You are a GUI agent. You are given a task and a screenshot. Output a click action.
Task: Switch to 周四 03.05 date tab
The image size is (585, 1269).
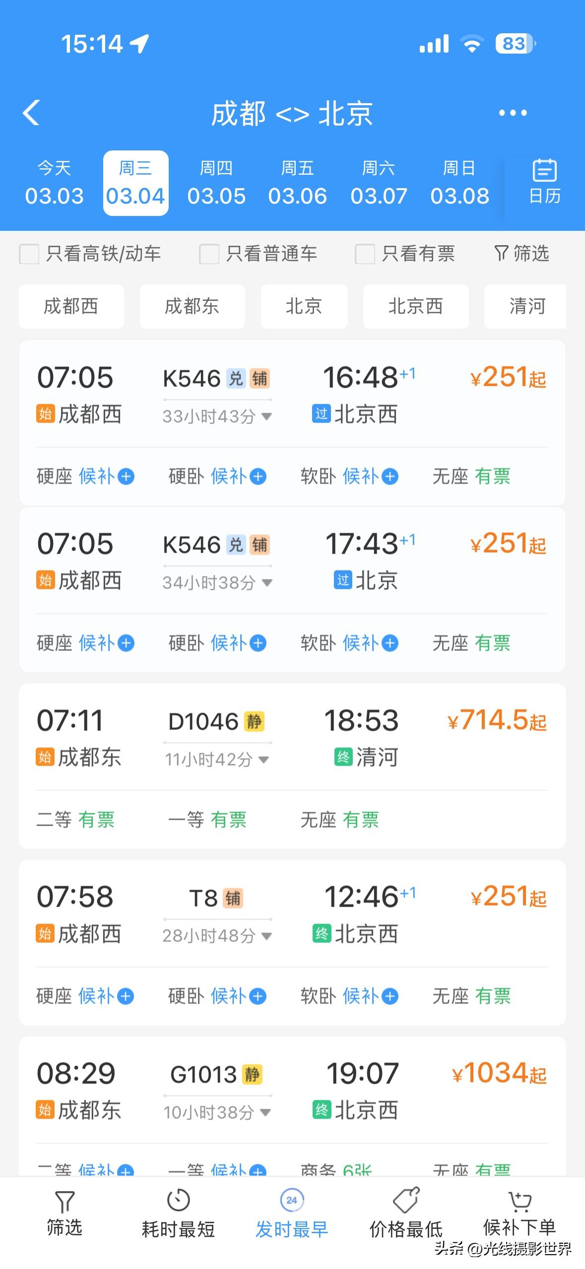coord(216,183)
